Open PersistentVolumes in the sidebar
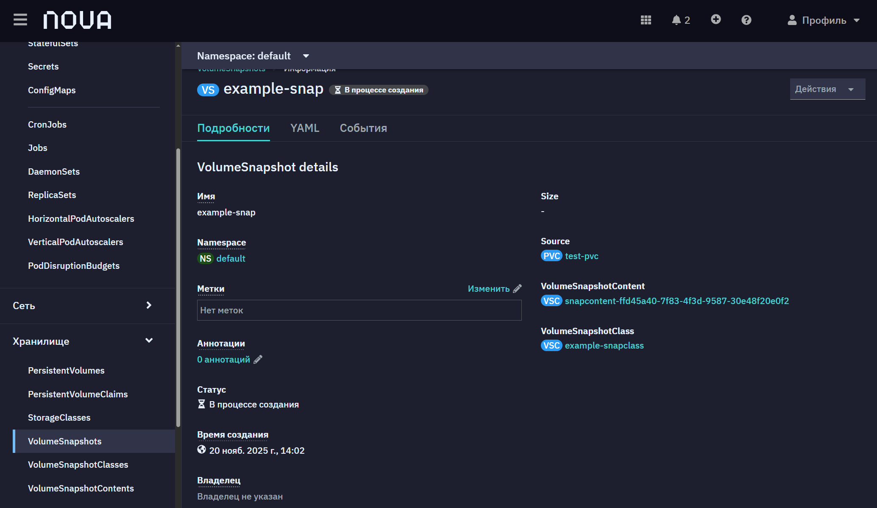 click(x=66, y=371)
